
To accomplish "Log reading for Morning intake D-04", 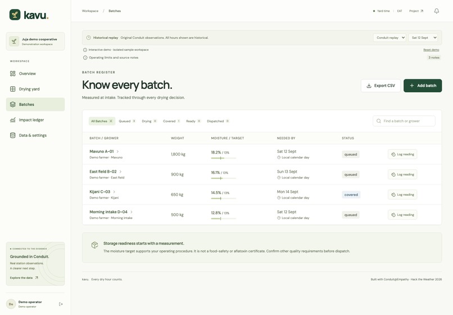I will [402, 215].
